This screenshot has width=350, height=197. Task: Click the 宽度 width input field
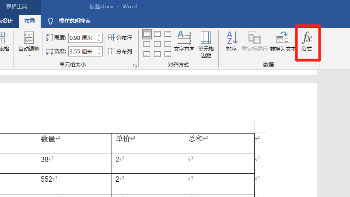[81, 51]
